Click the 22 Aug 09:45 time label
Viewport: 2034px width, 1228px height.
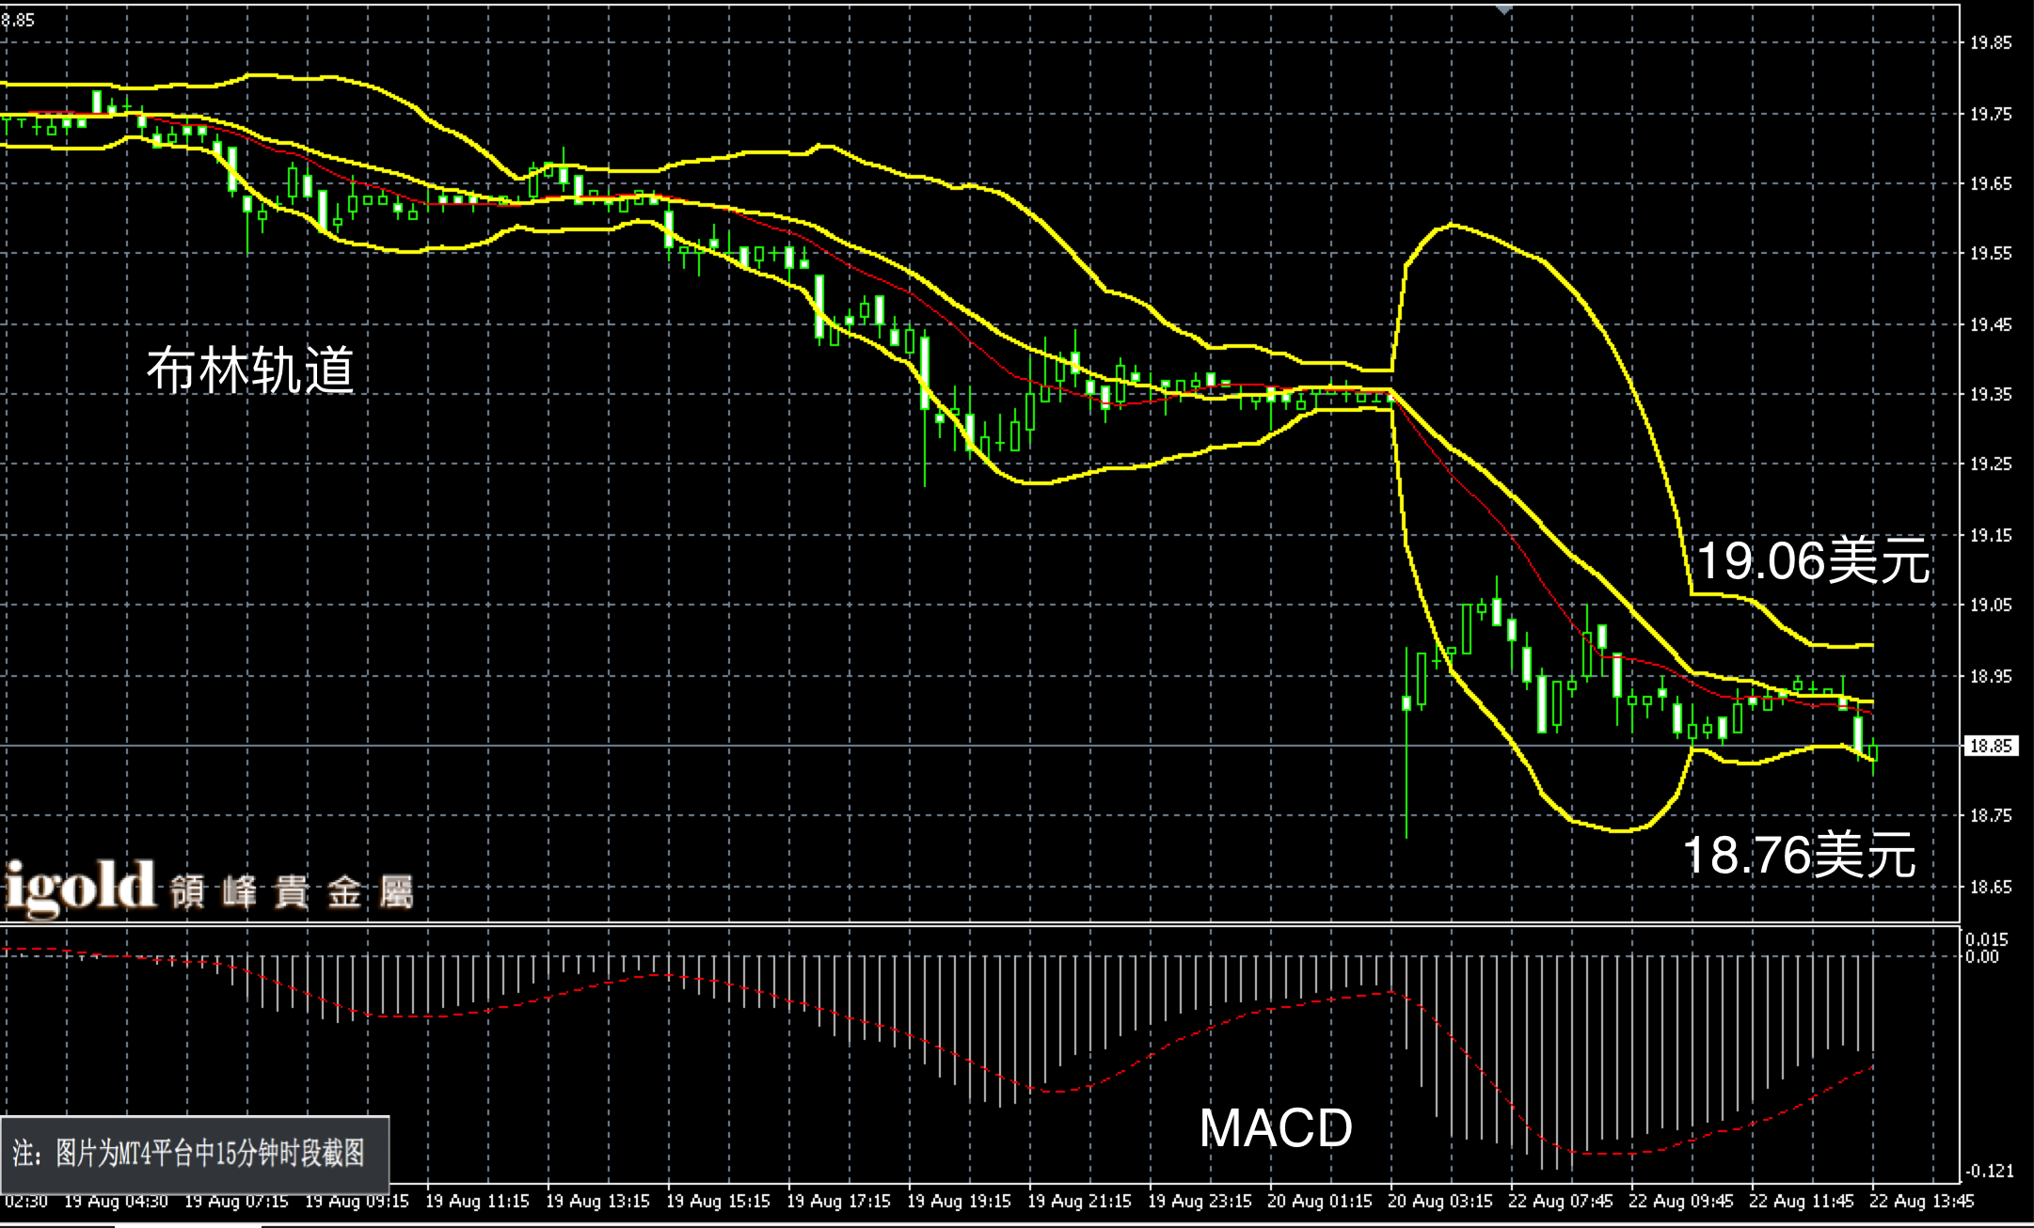(1680, 1202)
